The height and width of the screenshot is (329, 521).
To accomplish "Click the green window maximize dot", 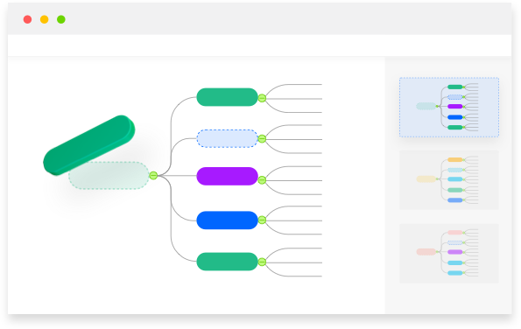I will [61, 19].
